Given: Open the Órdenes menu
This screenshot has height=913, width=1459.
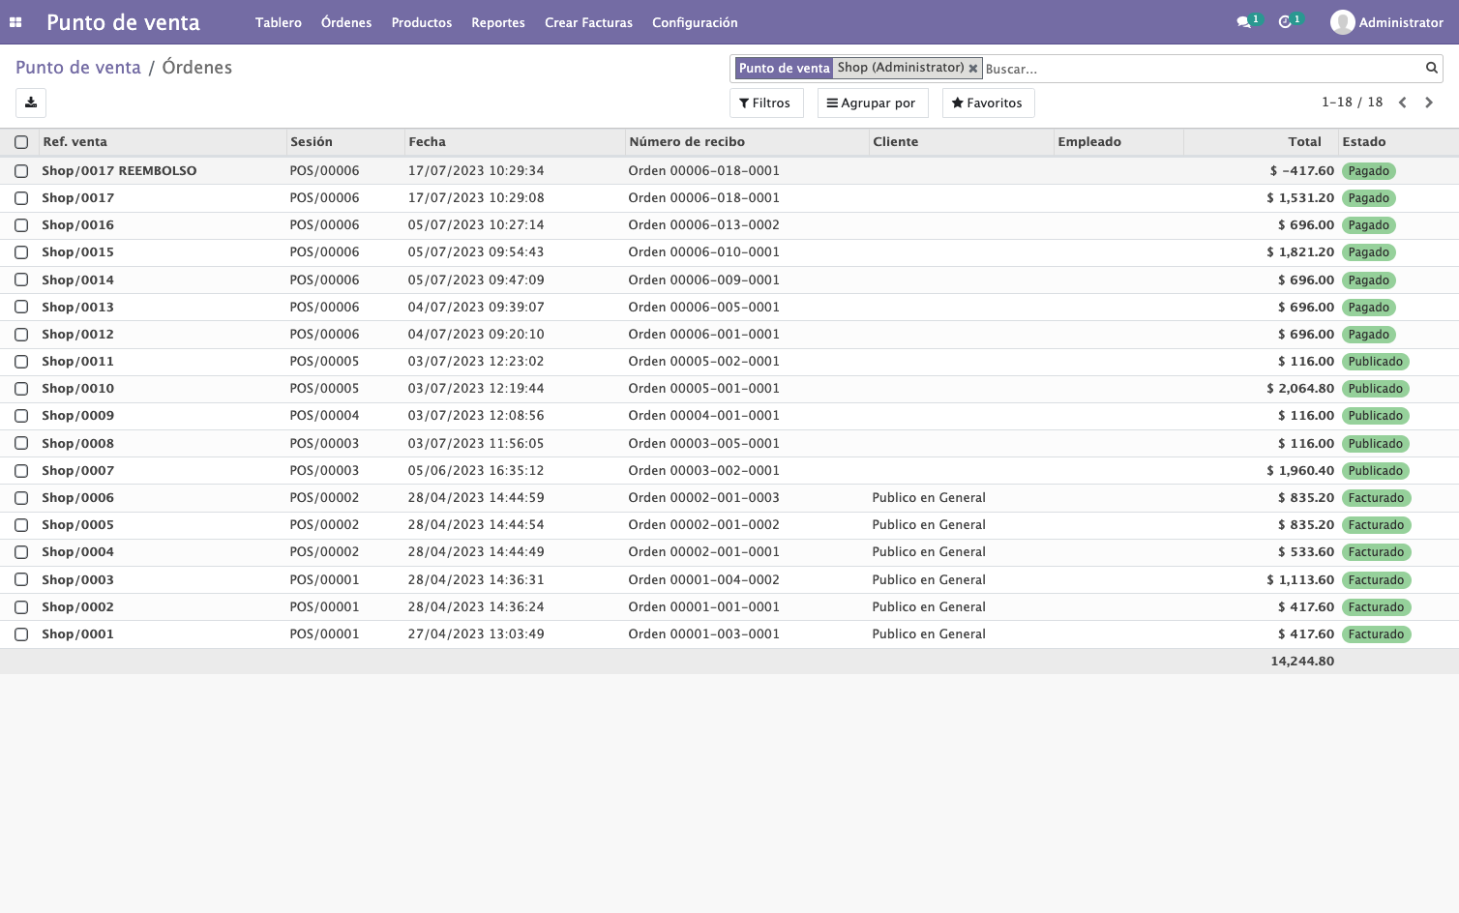Looking at the screenshot, I should [x=346, y=22].
